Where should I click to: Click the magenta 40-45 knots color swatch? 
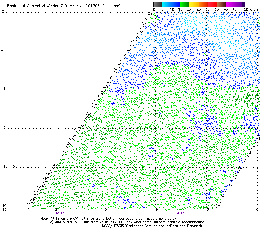pos(230,4)
